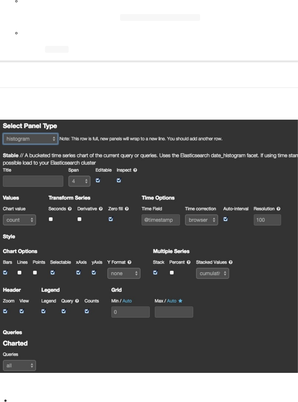
Task: Enable the Derivative checkbox
Action: click(79, 219)
